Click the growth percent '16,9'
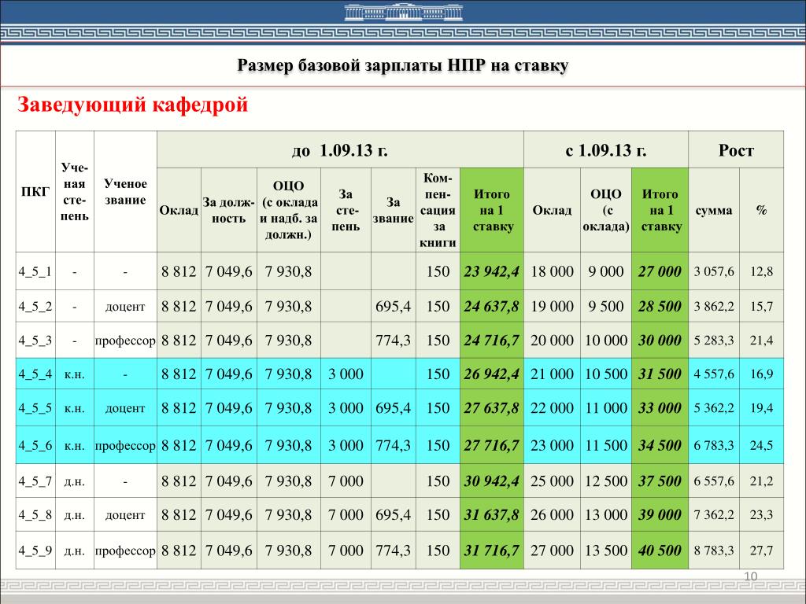Image resolution: width=806 pixels, height=604 pixels. pyautogui.click(x=761, y=374)
